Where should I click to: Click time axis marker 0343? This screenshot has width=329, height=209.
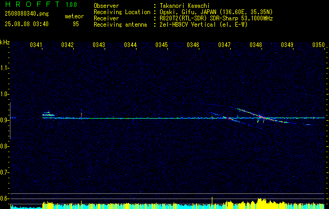click(99, 44)
